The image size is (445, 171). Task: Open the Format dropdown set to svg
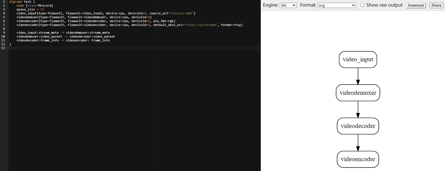(x=337, y=5)
